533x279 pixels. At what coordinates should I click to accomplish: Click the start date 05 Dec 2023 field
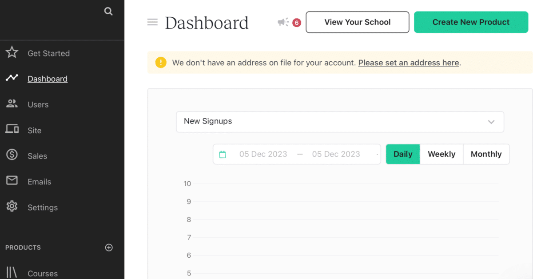pos(263,154)
